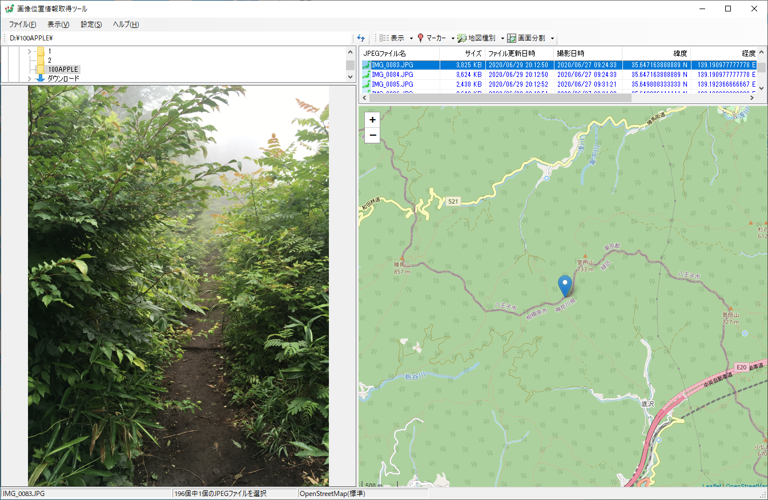Click the file list horizontal scrollbar thumb
768x500 pixels.
coord(501,98)
